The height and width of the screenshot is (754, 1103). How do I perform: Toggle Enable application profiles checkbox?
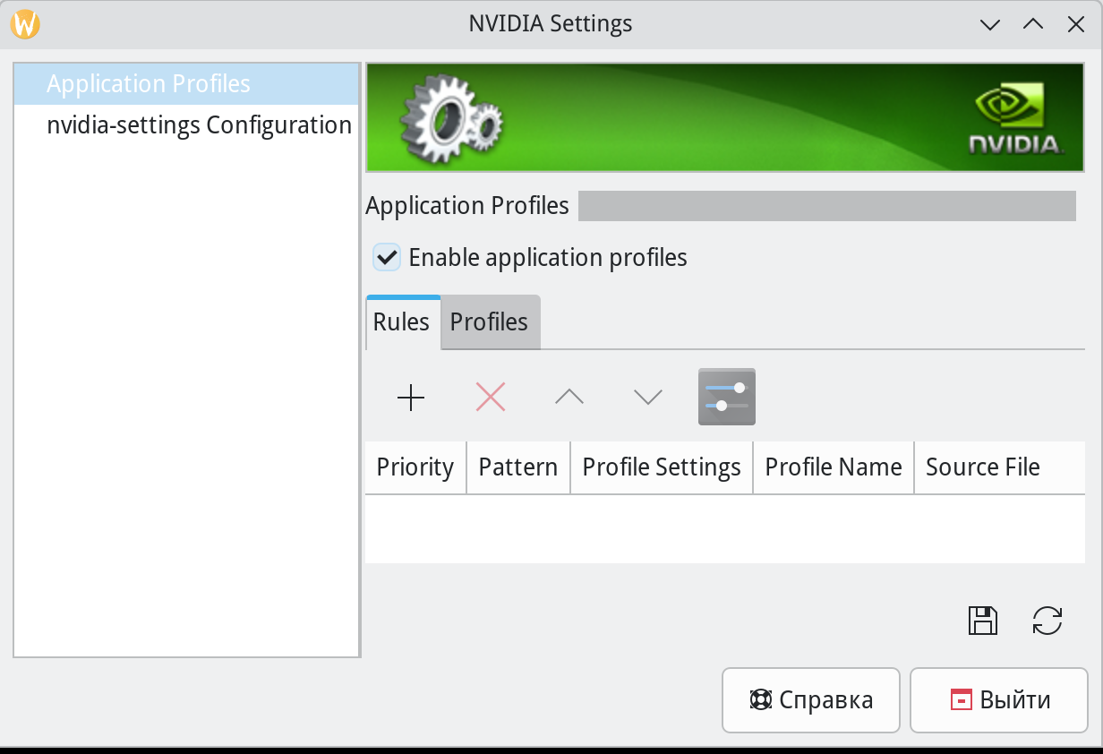pos(387,258)
